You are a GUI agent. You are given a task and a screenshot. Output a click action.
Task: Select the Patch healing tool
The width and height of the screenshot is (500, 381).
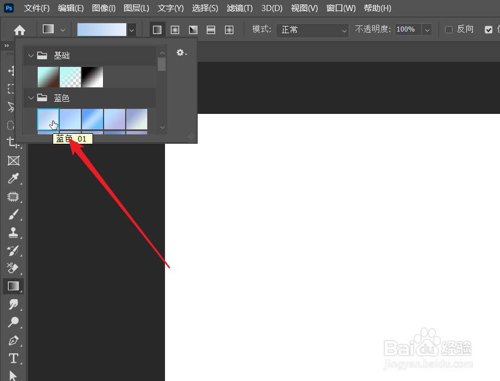tap(13, 196)
